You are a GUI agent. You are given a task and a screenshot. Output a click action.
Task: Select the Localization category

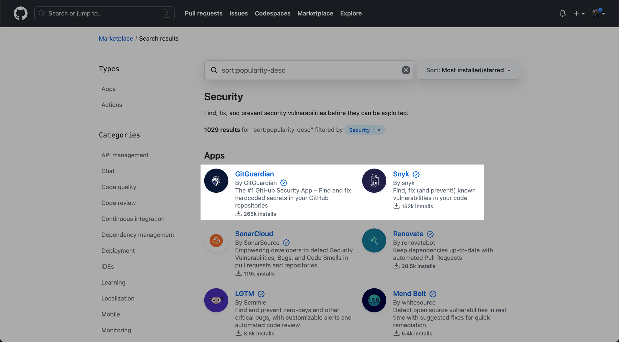pyautogui.click(x=118, y=298)
